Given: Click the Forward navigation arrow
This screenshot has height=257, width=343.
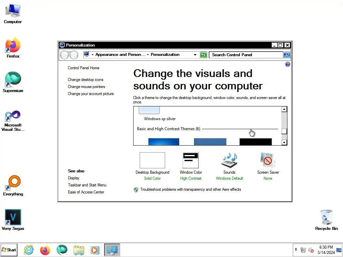Looking at the screenshot, I should (74, 55).
